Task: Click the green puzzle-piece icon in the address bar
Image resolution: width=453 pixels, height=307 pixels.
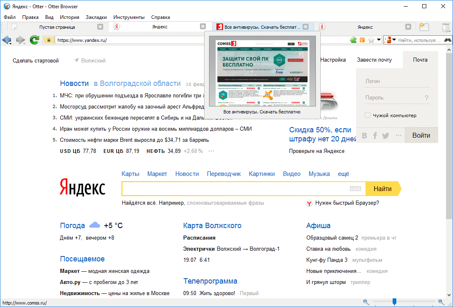Action: pyautogui.click(x=353, y=40)
